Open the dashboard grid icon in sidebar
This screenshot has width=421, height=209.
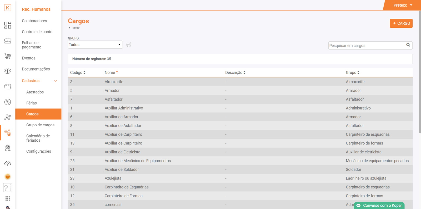8,25
